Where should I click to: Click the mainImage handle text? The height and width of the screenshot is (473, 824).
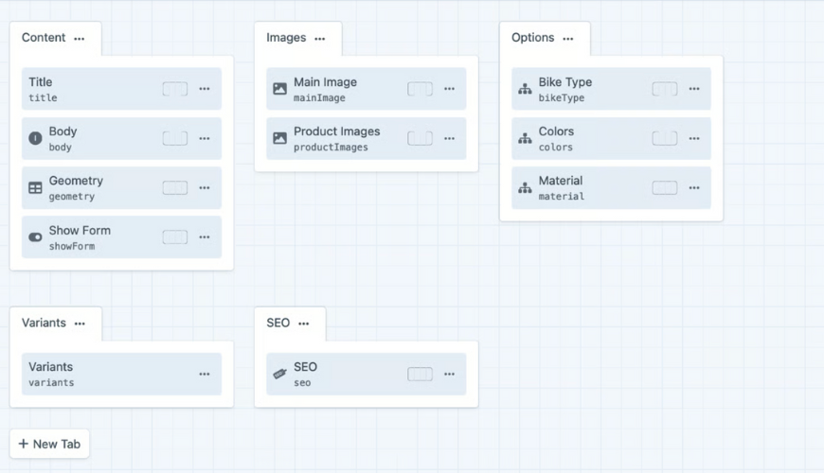point(319,98)
